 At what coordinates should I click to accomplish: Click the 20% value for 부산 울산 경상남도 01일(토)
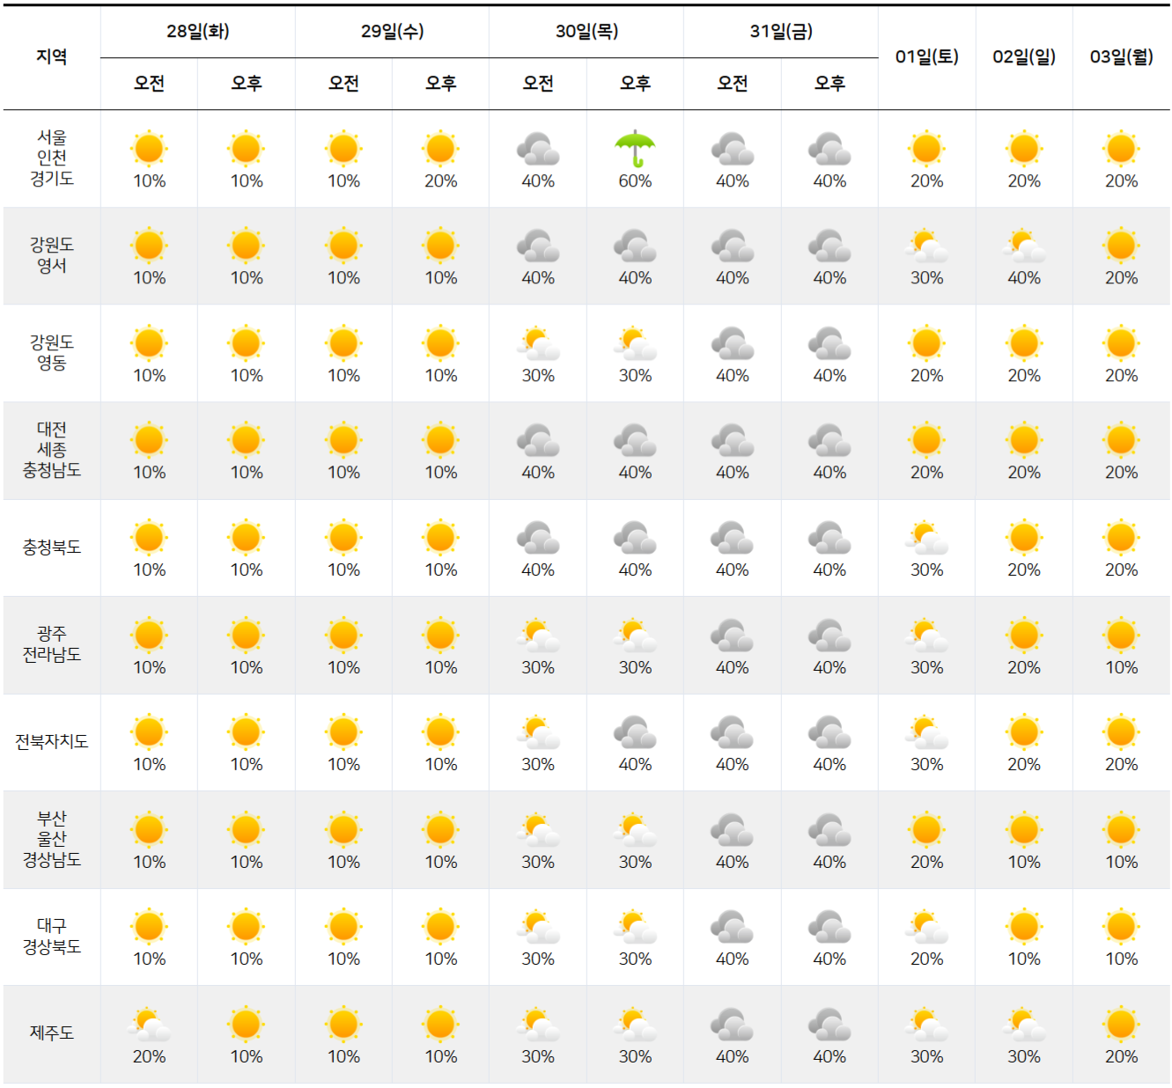click(926, 862)
